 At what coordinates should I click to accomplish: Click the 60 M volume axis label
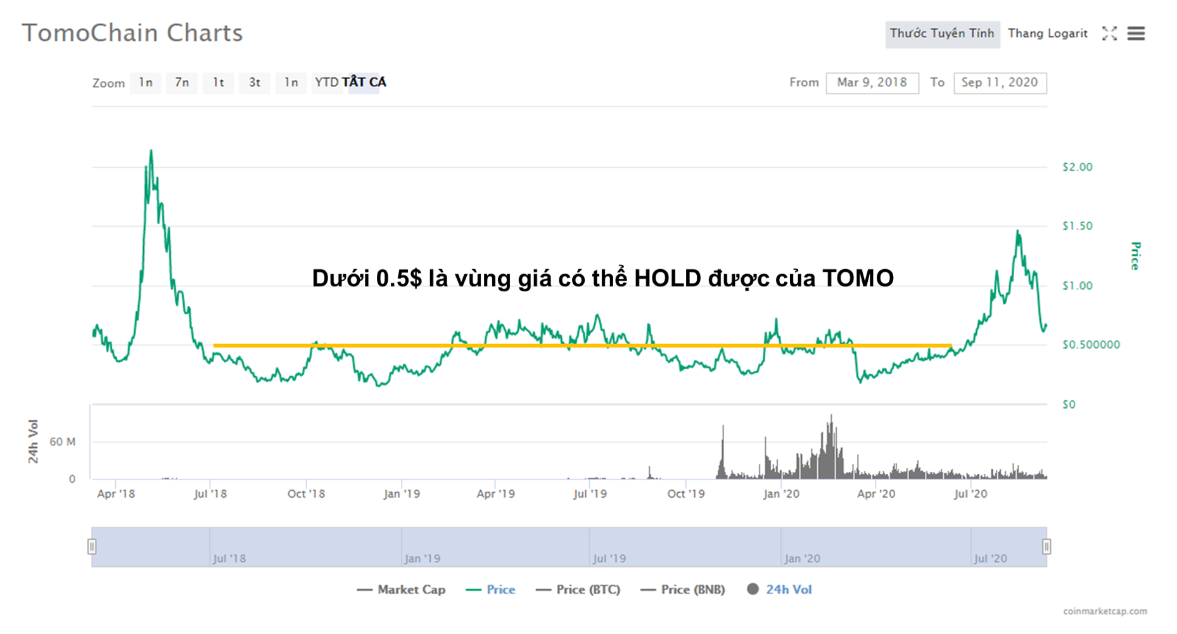(x=63, y=441)
